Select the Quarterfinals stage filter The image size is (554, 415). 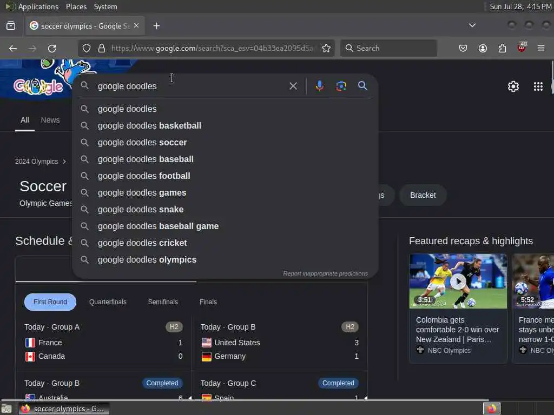(x=108, y=302)
